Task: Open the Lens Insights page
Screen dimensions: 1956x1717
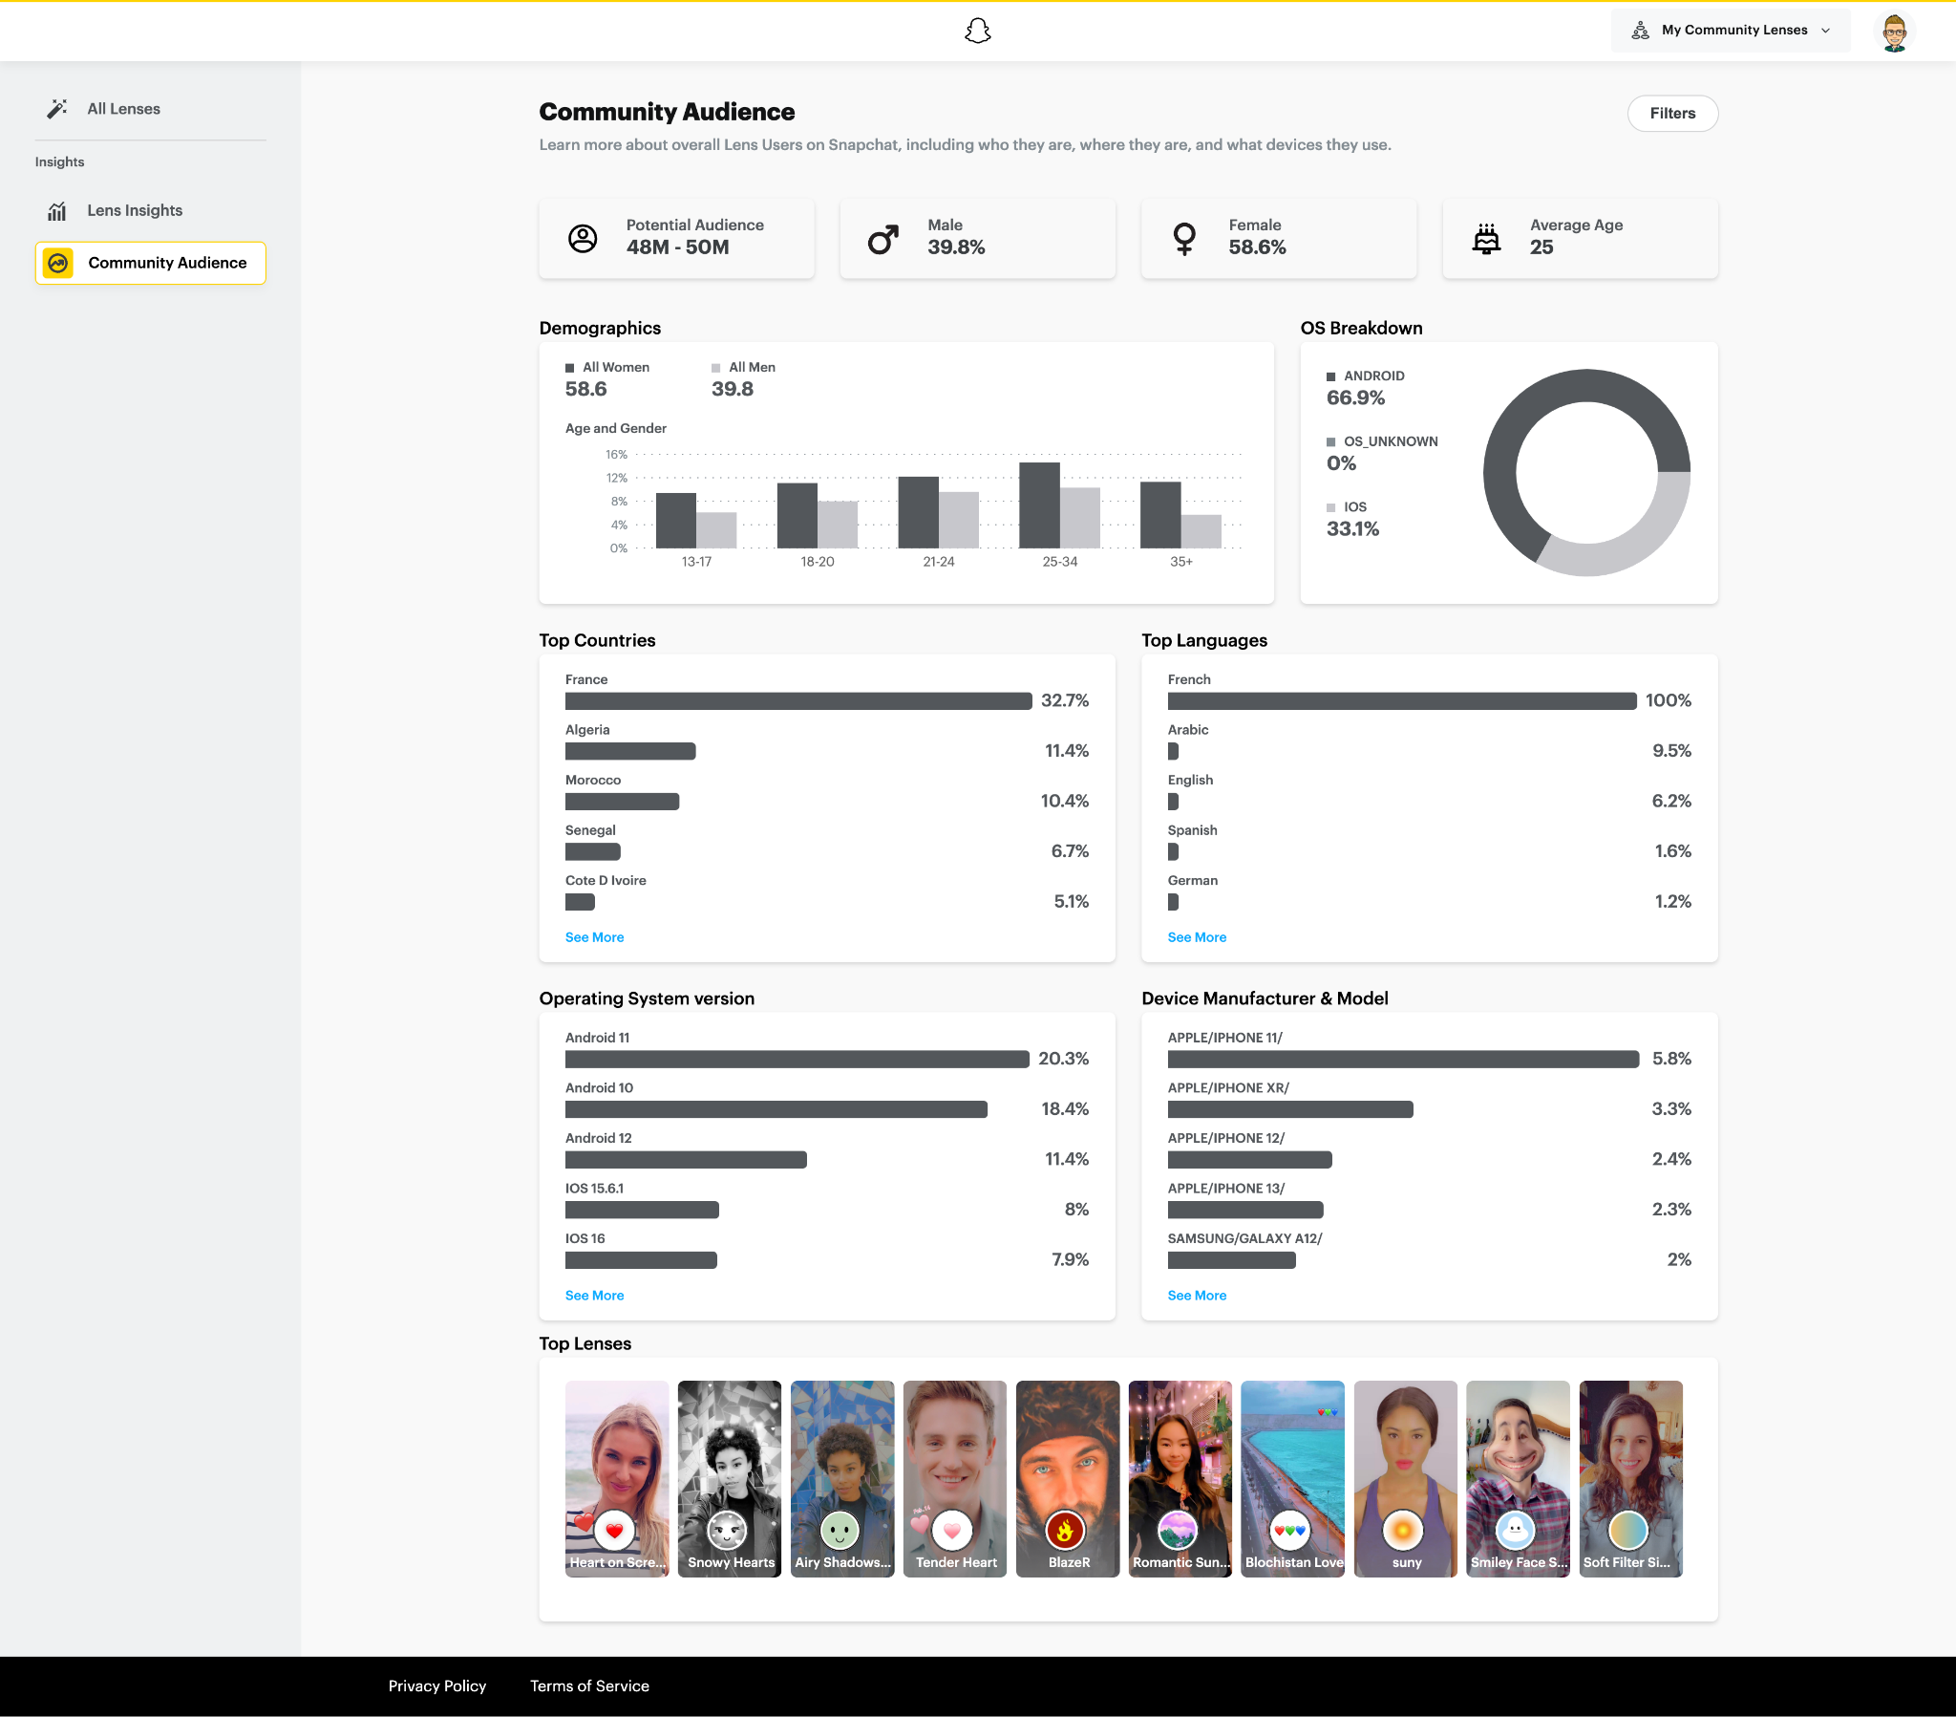Action: 135,210
